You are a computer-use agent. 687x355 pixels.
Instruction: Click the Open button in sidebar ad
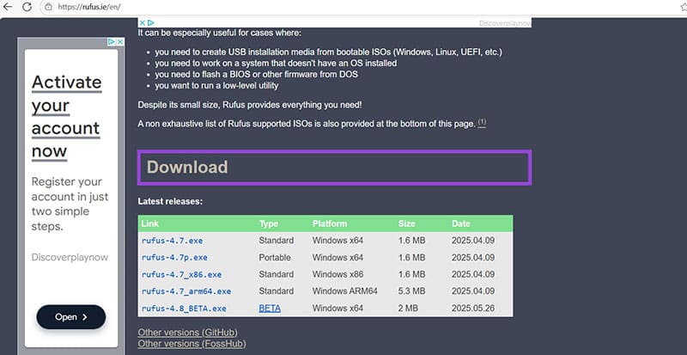click(x=71, y=317)
